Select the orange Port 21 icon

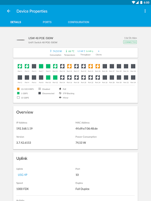coord(90,66)
